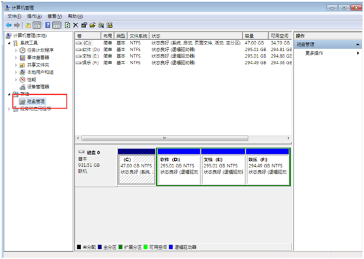Expand the 事件查看器 node arrow

[16, 58]
